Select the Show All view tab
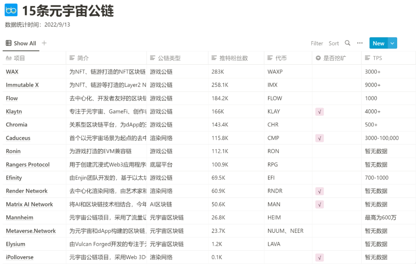This screenshot has height=264, width=416. click(21, 43)
